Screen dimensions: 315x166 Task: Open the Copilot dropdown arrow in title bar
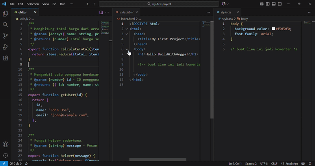coord(228,4)
